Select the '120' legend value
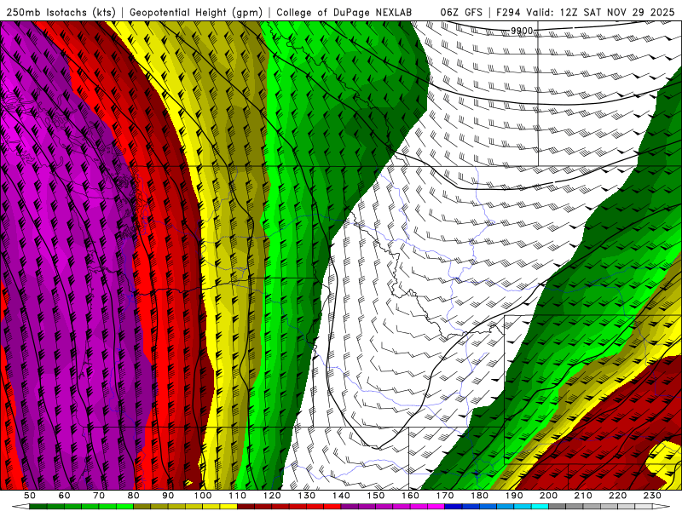 272,496
